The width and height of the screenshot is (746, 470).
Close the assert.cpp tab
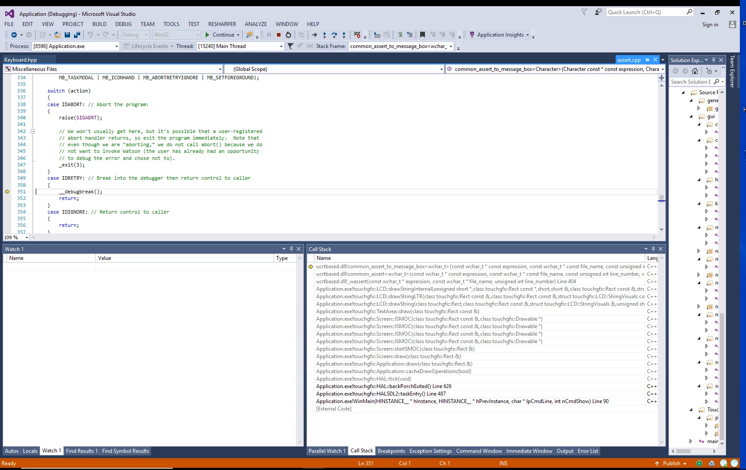pyautogui.click(x=655, y=60)
